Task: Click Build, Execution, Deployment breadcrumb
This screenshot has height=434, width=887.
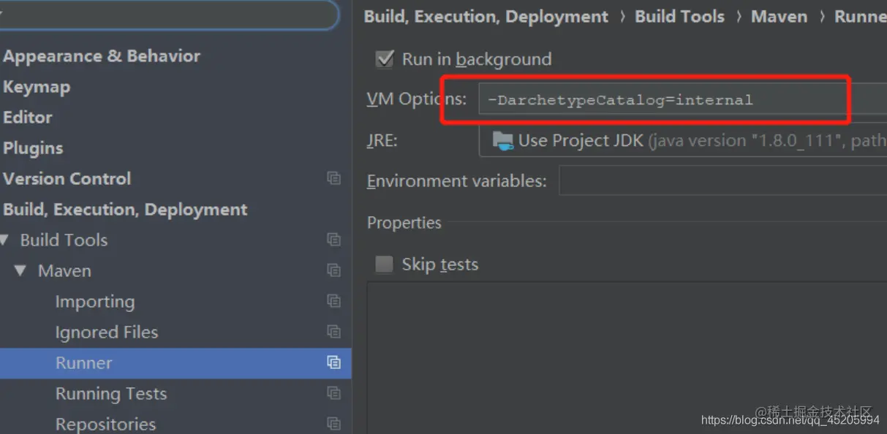Action: [486, 17]
